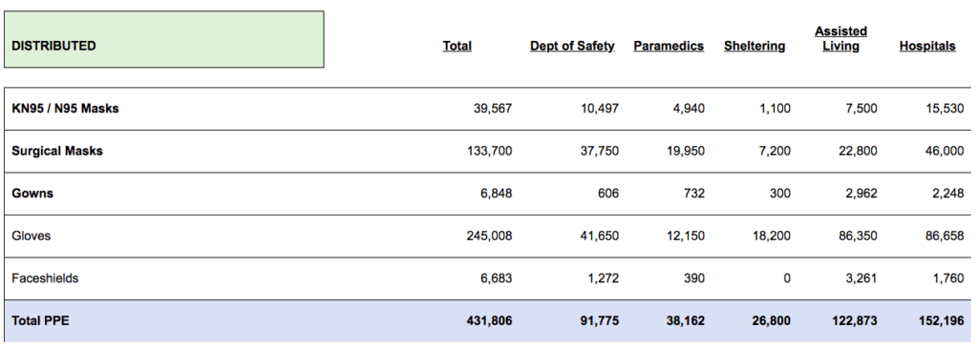This screenshot has height=349, width=978.
Task: Select the Paramedics column header
Action: point(669,46)
